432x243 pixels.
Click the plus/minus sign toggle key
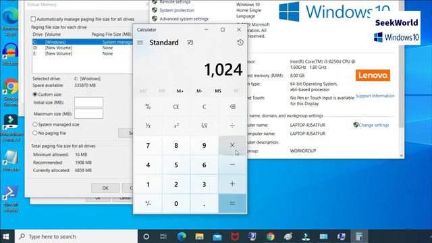[148, 204]
